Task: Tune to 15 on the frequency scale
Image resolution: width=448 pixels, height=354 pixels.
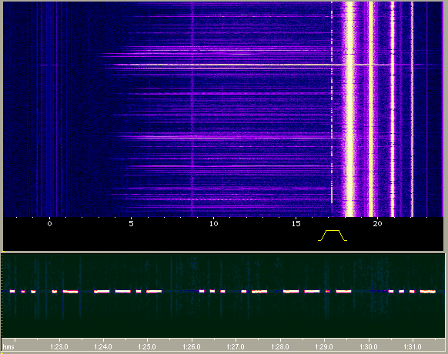Action: pos(296,223)
